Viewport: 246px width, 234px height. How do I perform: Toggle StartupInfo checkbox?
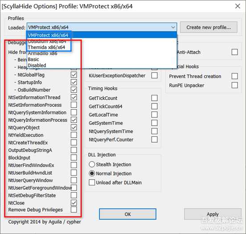[x=74, y=82]
